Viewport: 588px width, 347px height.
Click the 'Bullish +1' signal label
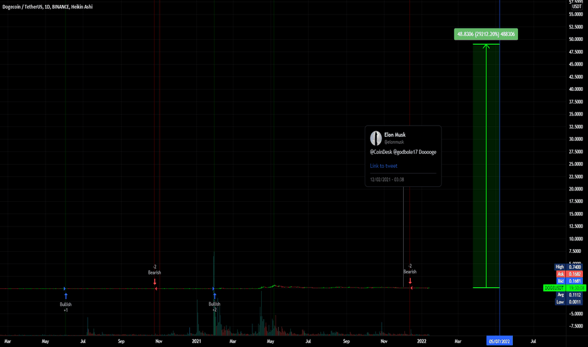66,307
